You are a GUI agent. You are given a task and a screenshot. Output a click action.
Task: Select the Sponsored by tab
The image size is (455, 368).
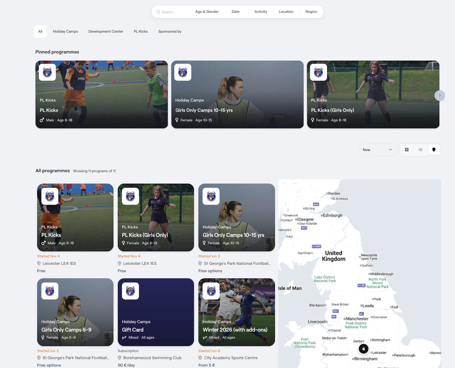point(170,31)
